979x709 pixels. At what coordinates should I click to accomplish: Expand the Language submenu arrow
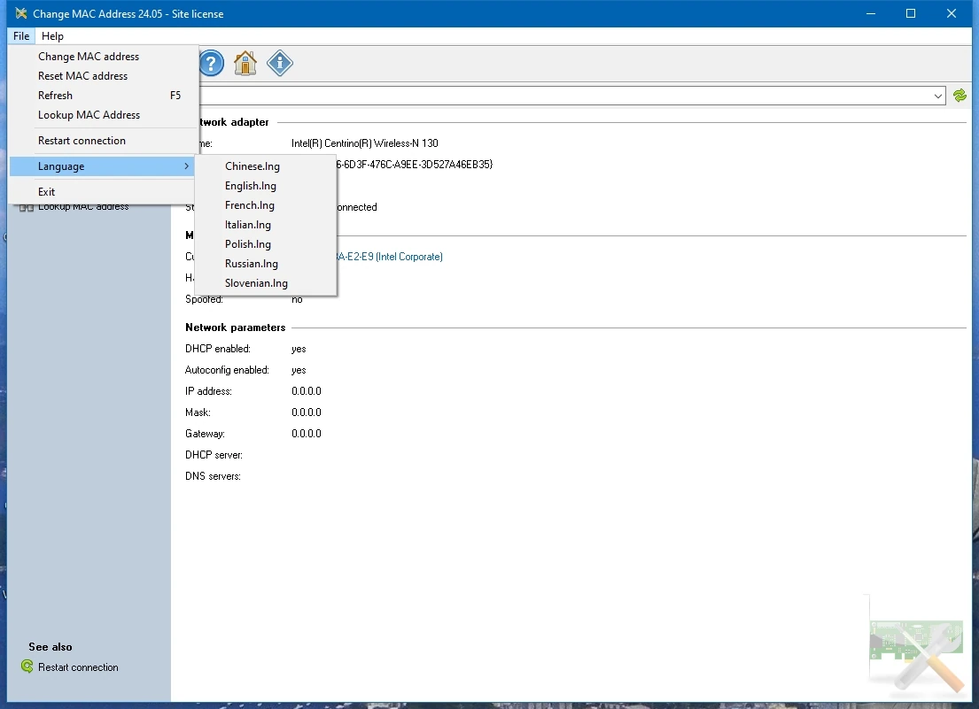tap(186, 166)
